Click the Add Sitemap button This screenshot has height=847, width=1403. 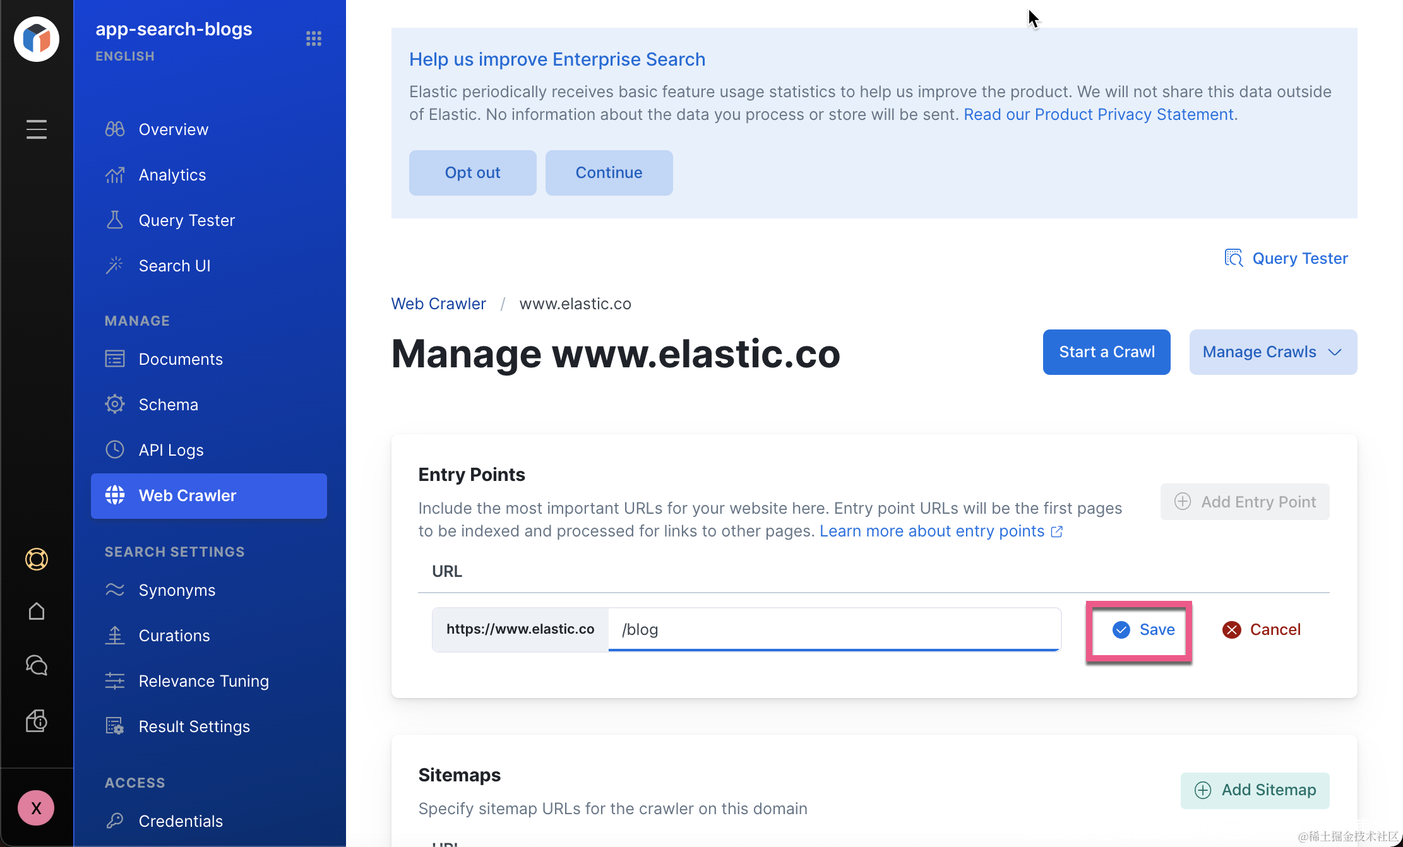(x=1255, y=790)
